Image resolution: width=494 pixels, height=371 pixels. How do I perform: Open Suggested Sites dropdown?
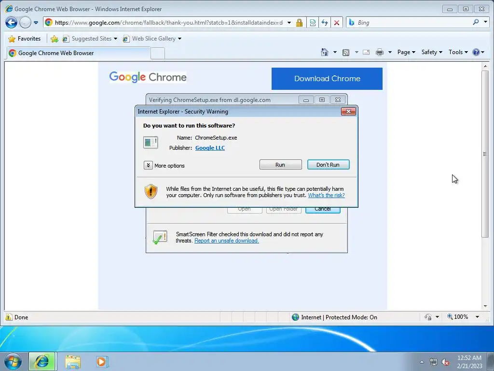[90, 39]
